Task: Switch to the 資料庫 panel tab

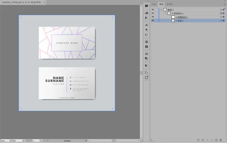Action: click(x=169, y=4)
